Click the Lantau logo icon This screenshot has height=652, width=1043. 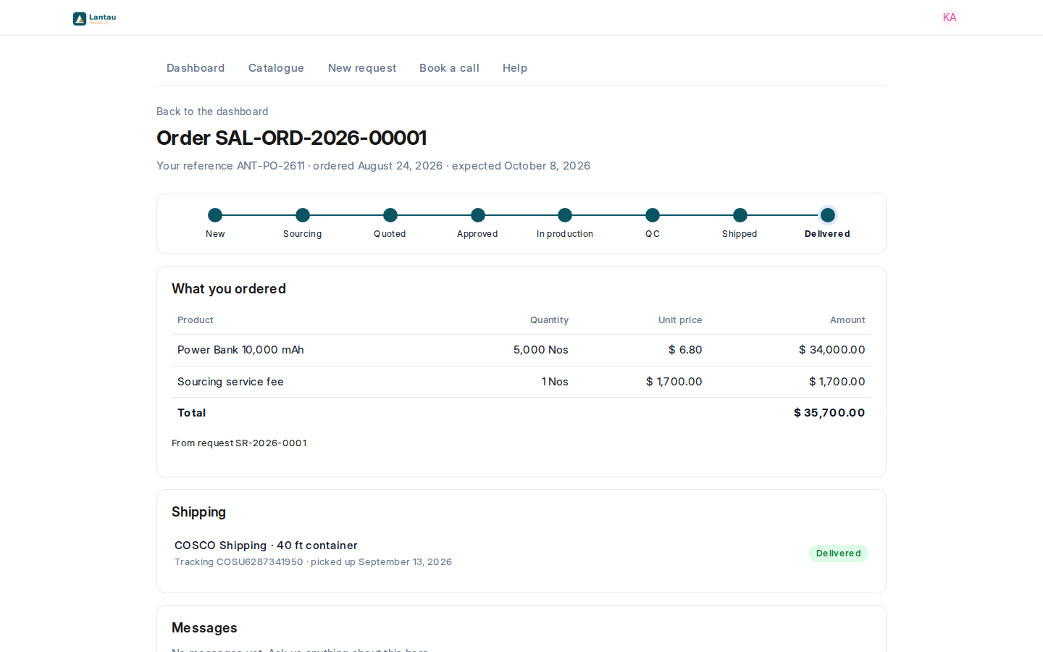click(x=80, y=18)
